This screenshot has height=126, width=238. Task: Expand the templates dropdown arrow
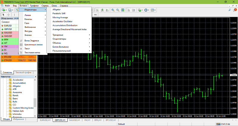(x=155, y=10)
